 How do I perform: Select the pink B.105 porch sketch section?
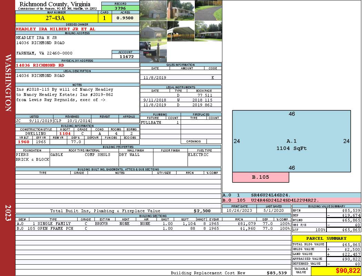260,177
